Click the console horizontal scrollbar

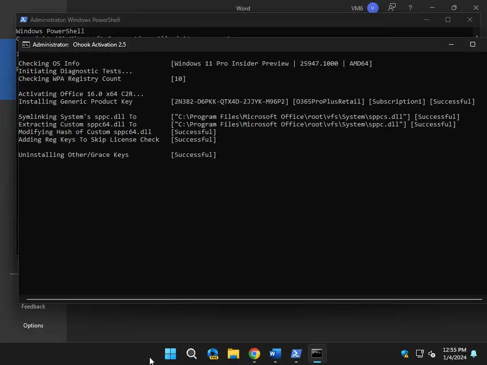[x=254, y=299]
